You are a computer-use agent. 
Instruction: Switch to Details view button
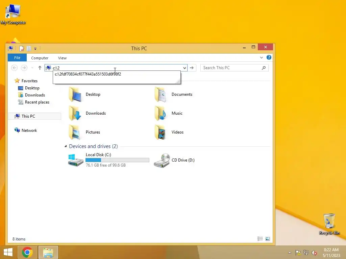260,239
